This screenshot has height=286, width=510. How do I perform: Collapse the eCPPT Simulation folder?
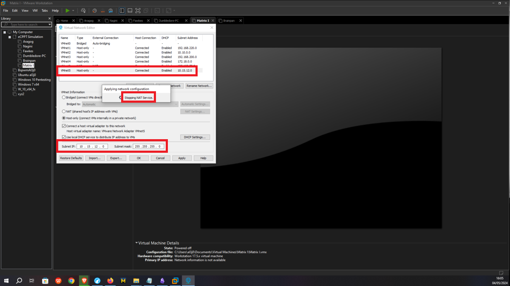click(9, 37)
